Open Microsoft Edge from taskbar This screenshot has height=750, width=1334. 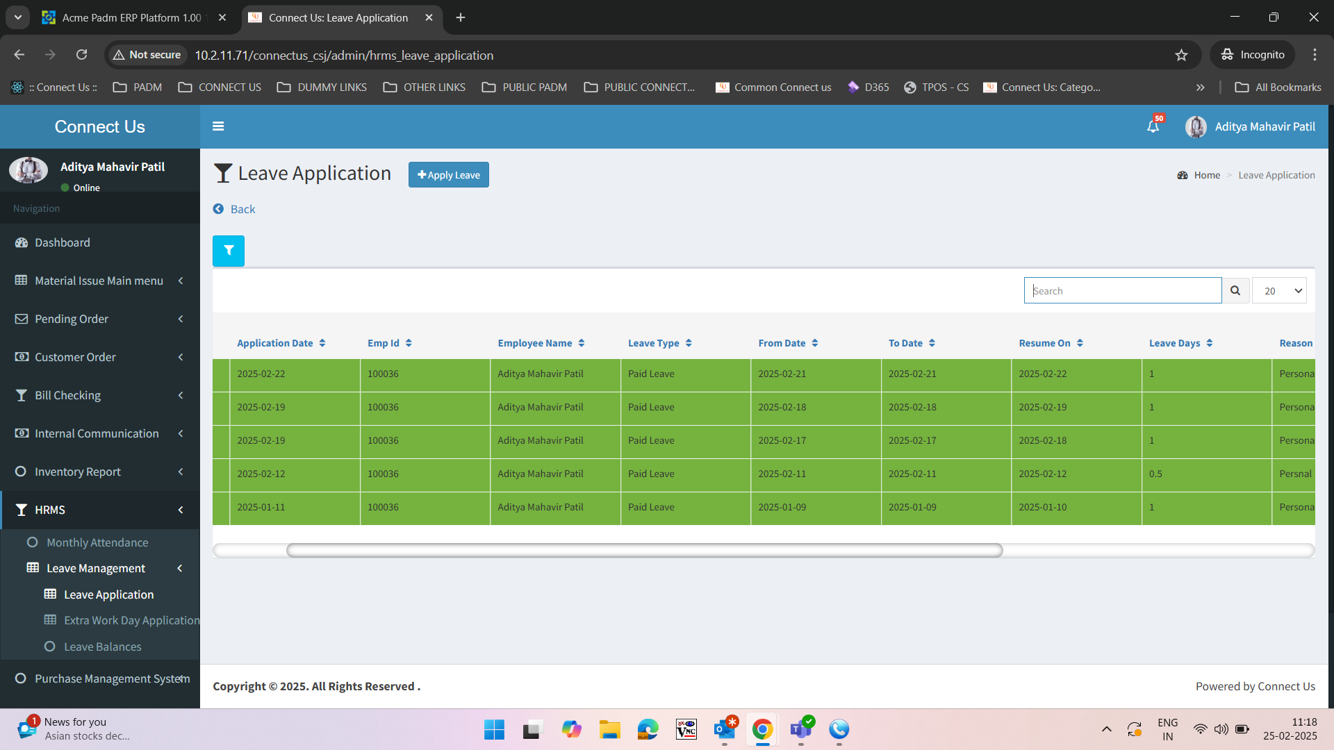[648, 729]
